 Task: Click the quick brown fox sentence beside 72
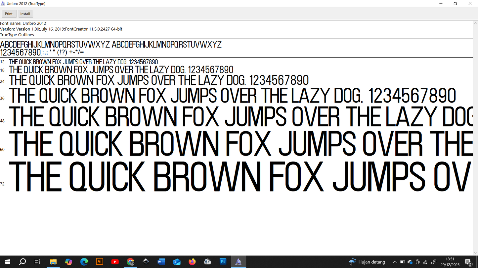[x=241, y=177]
